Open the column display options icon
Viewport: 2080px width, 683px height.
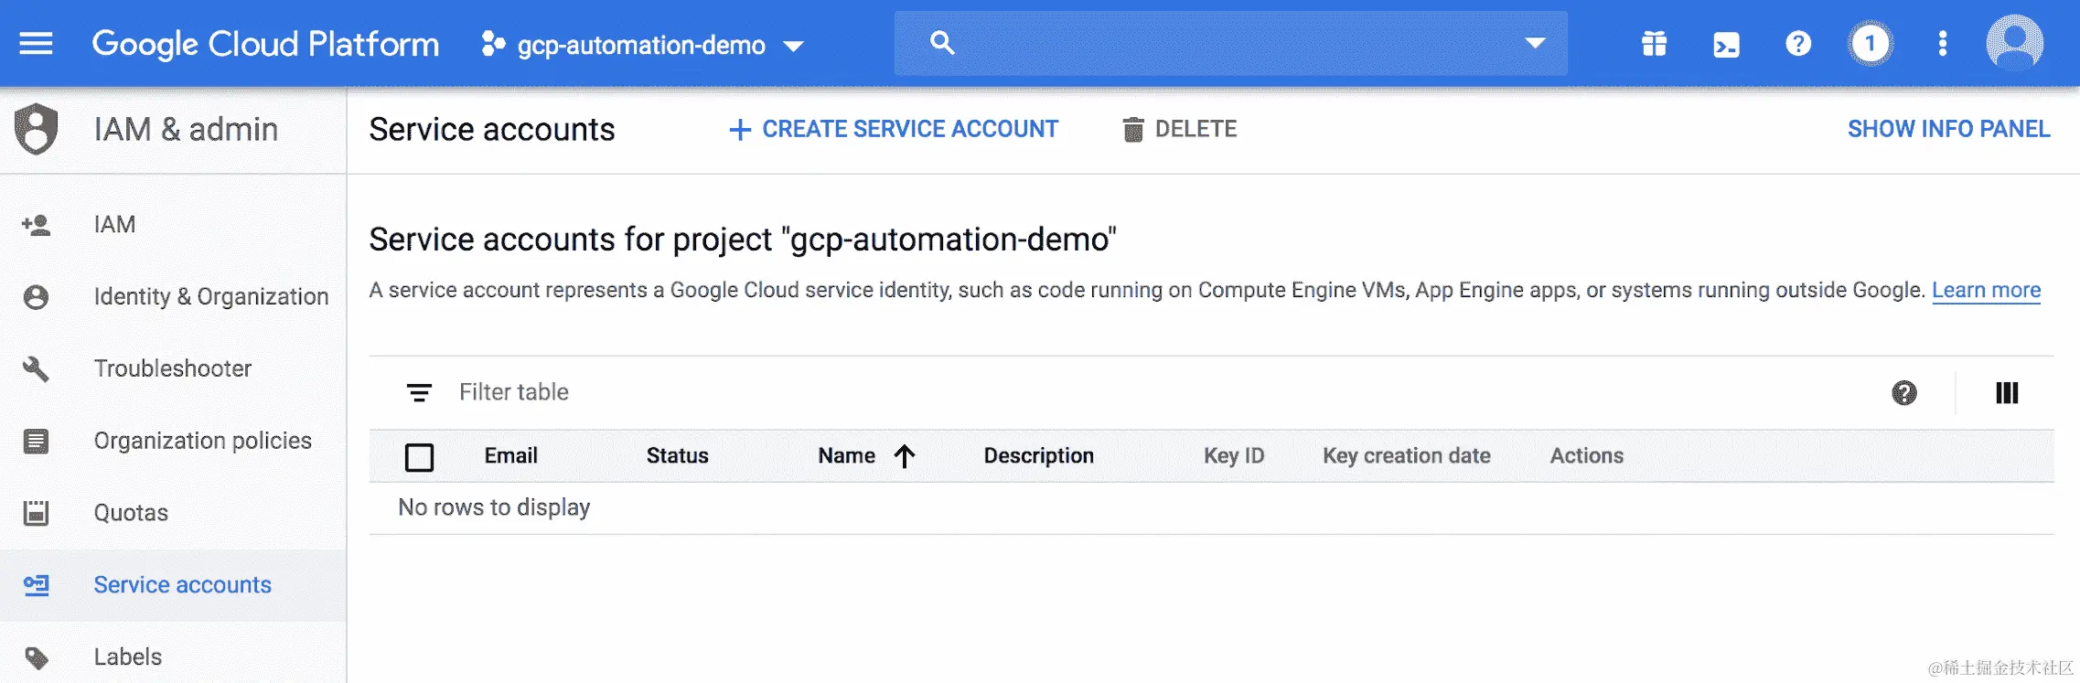[2007, 393]
